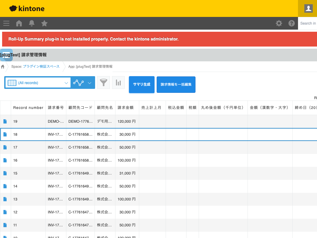This screenshot has height=238, width=317.
Task: Open the settings gear menu
Action: [279, 23]
